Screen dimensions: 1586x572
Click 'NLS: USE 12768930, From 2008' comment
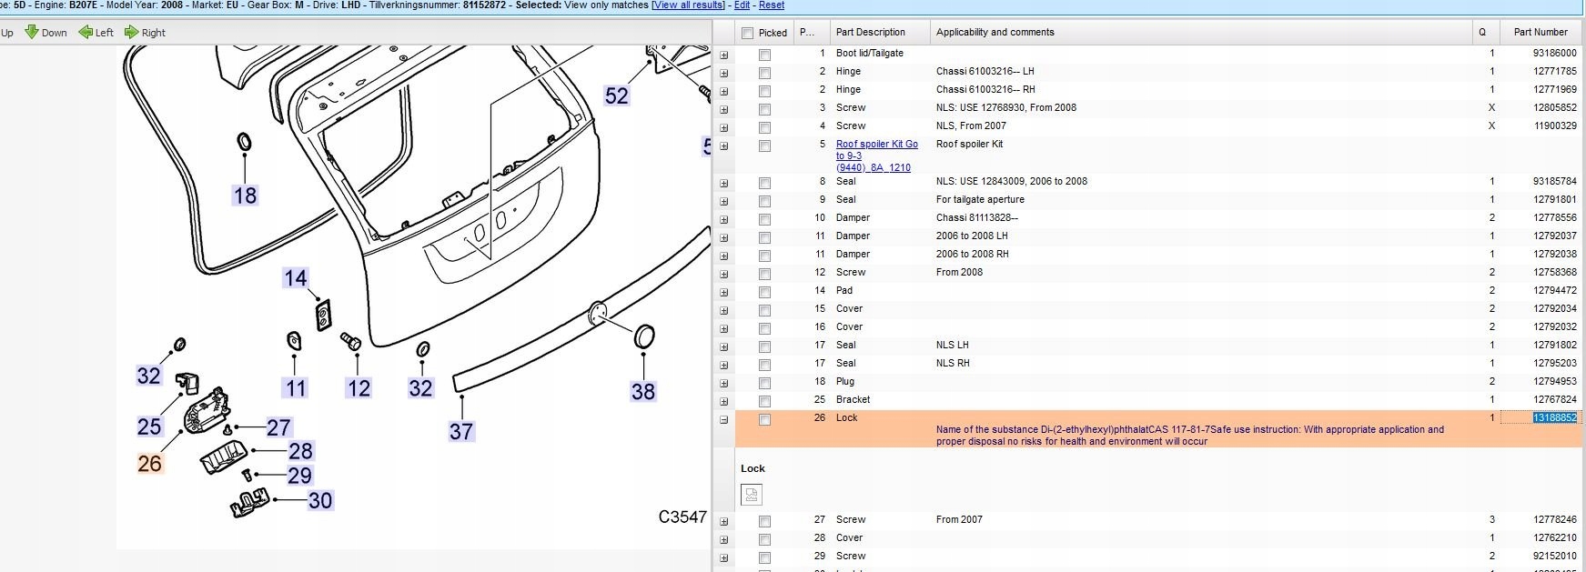pos(1006,107)
